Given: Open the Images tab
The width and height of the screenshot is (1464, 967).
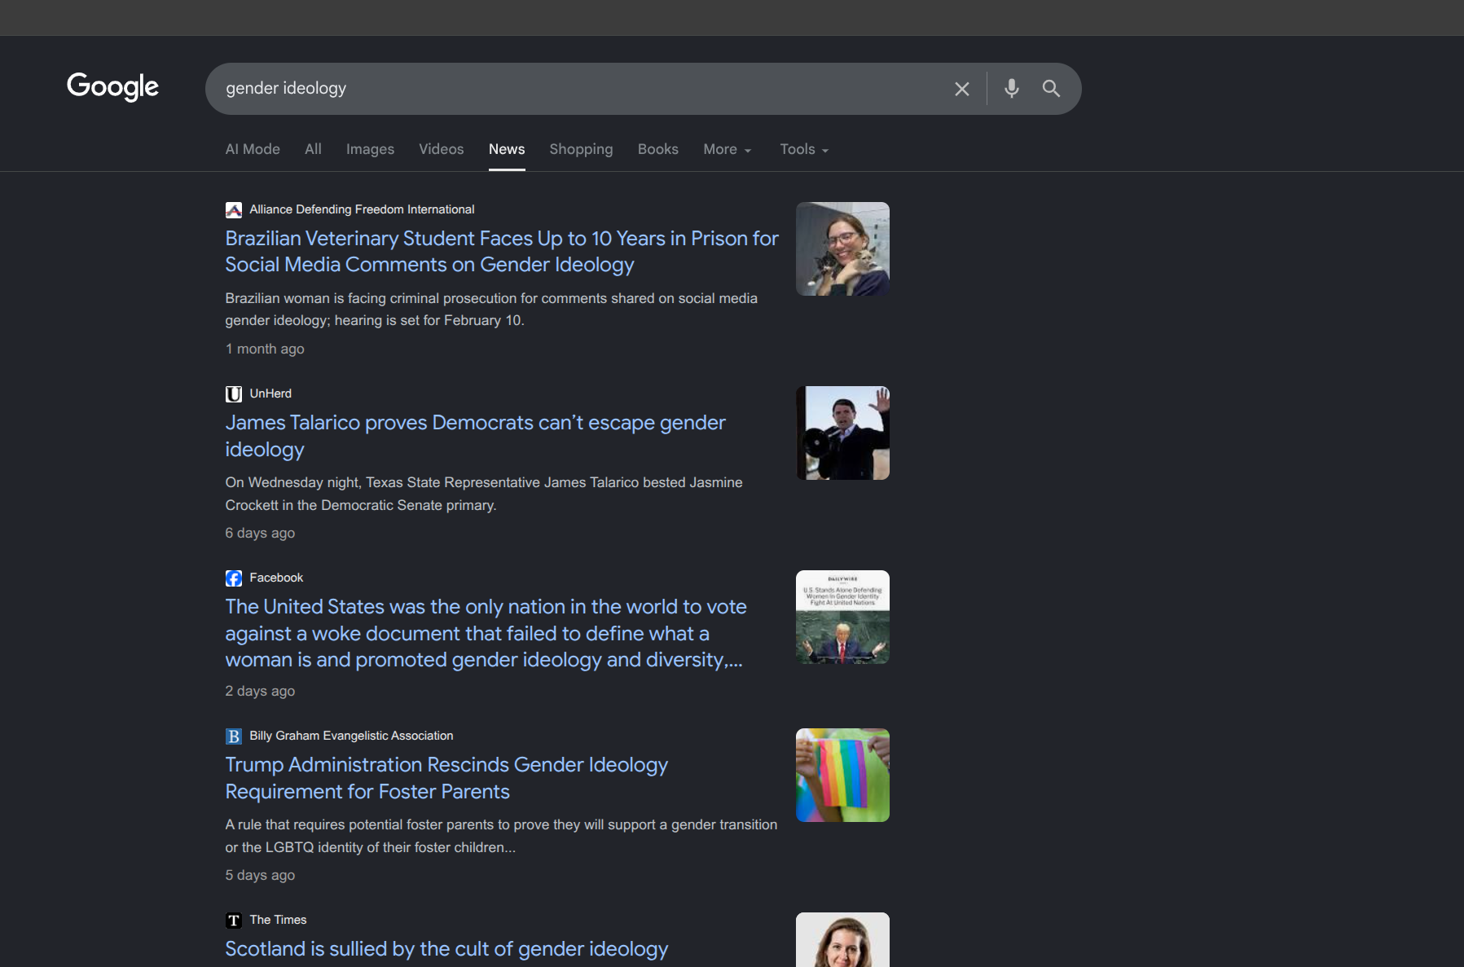Looking at the screenshot, I should [x=370, y=149].
